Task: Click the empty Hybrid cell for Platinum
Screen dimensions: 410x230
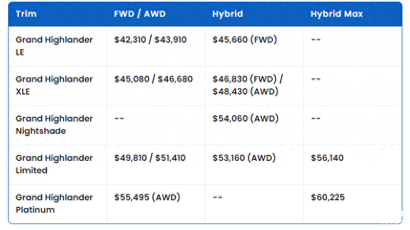Action: [x=218, y=198]
